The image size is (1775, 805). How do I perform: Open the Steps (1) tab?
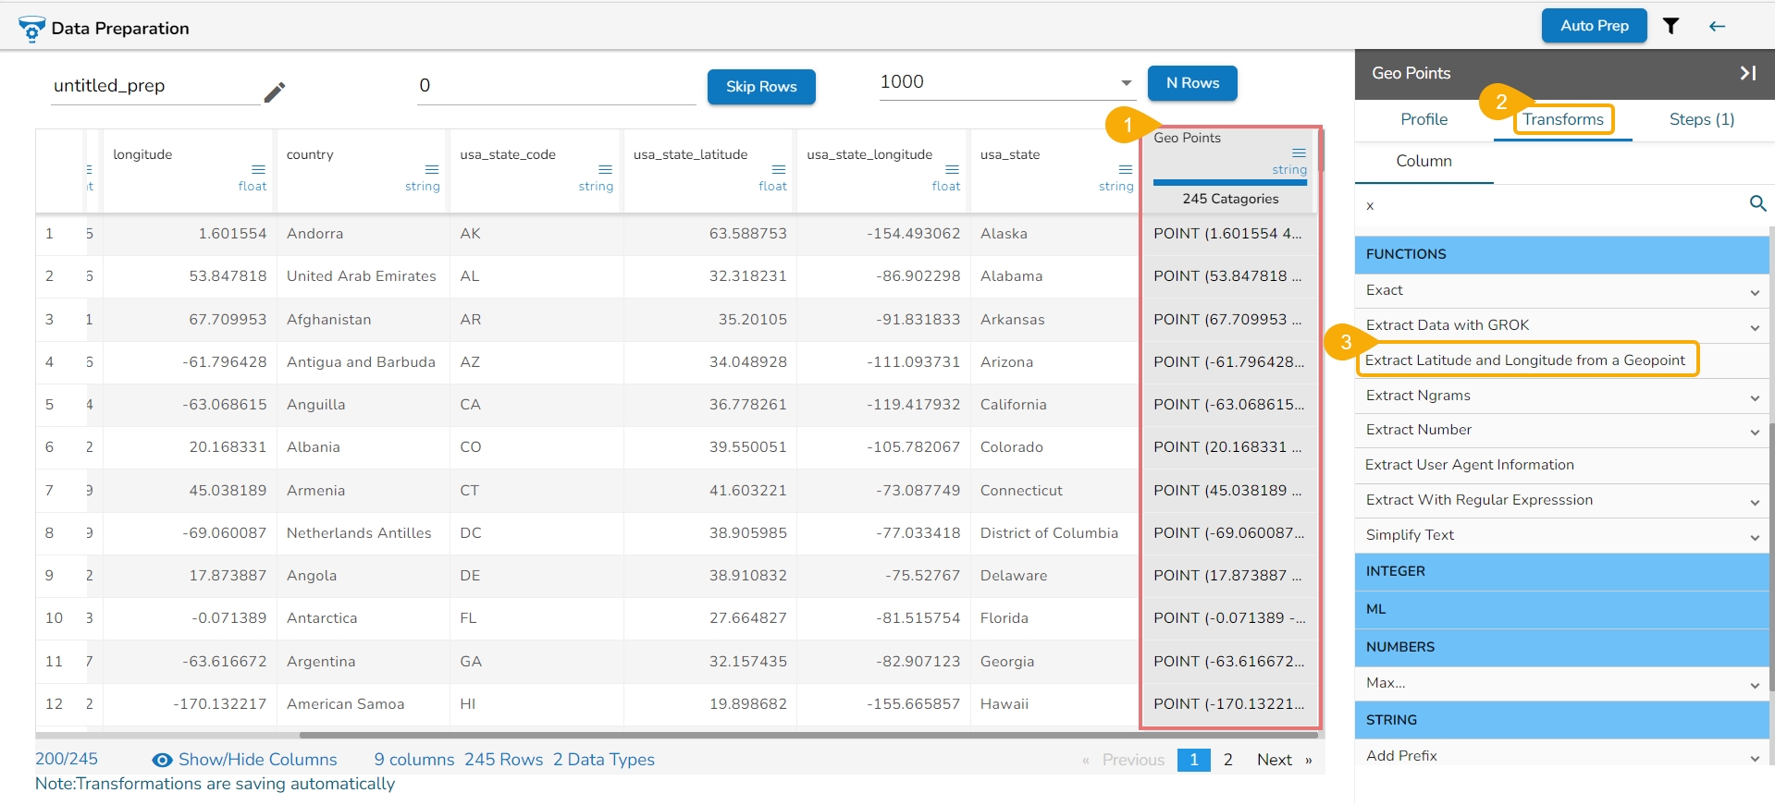point(1701,119)
